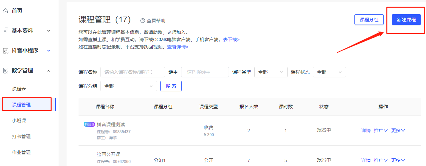Viewport: 426px width, 166px height.
Task: Collapse the 教学管理 menu chevron
Action: (x=49, y=71)
